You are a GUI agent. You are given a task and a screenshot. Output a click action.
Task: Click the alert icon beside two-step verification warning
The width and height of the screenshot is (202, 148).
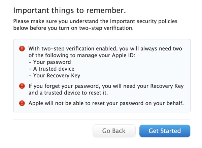point(22,49)
